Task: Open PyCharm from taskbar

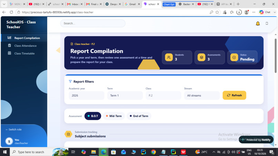Action: click(x=173, y=152)
